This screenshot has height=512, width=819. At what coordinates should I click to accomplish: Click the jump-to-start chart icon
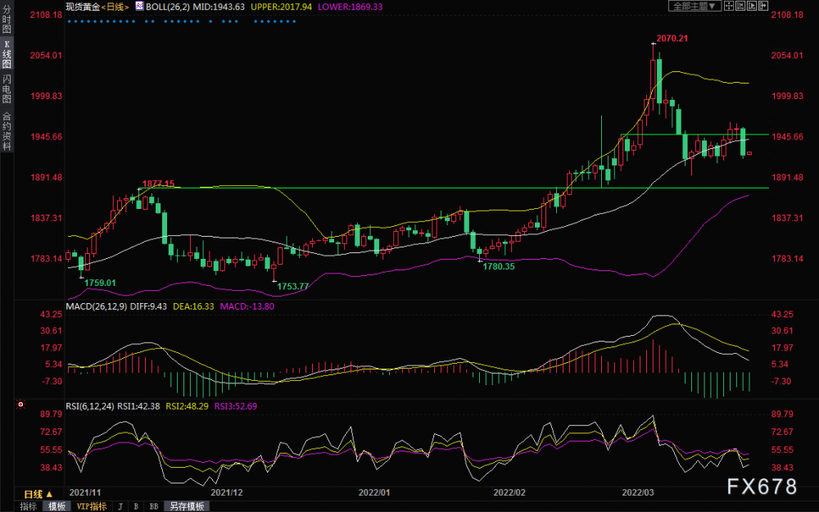[x=740, y=6]
